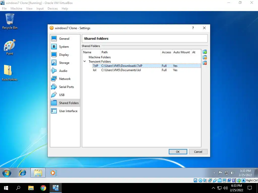Click the Paint desktop shortcut
The width and height of the screenshot is (258, 193).
click(10, 47)
